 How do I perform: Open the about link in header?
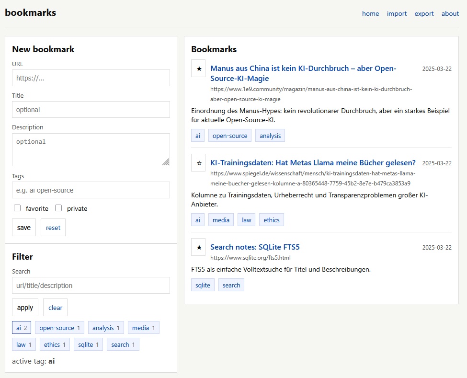pyautogui.click(x=450, y=13)
